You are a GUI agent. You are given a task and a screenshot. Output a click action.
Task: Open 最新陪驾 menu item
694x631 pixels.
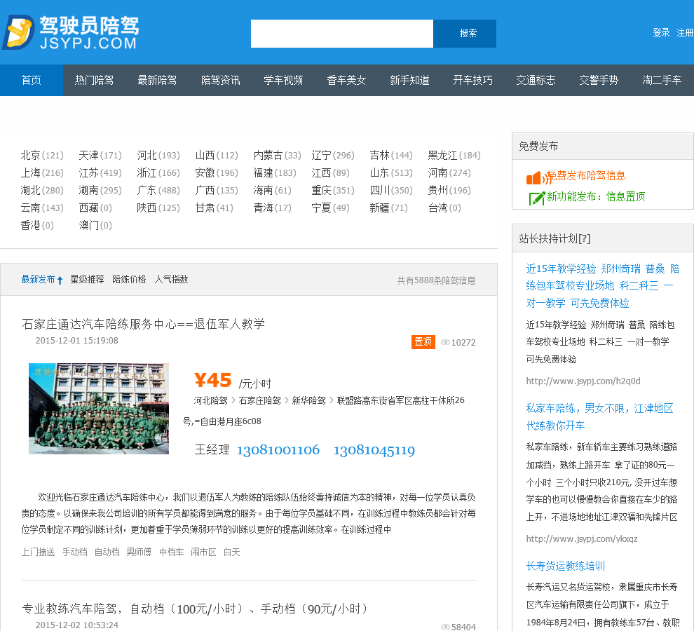(157, 80)
